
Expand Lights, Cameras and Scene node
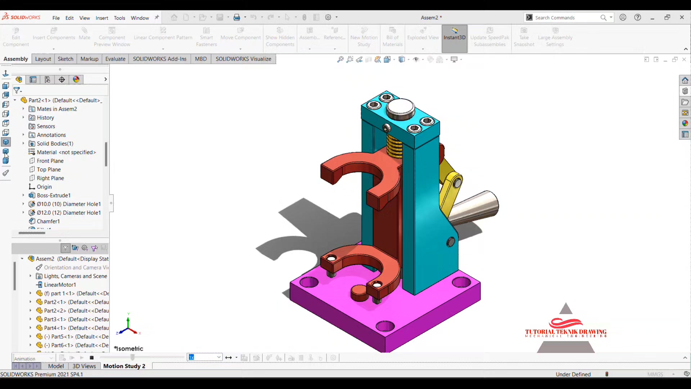pos(30,276)
